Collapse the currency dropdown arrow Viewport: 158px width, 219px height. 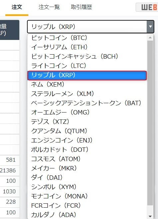coord(150,27)
